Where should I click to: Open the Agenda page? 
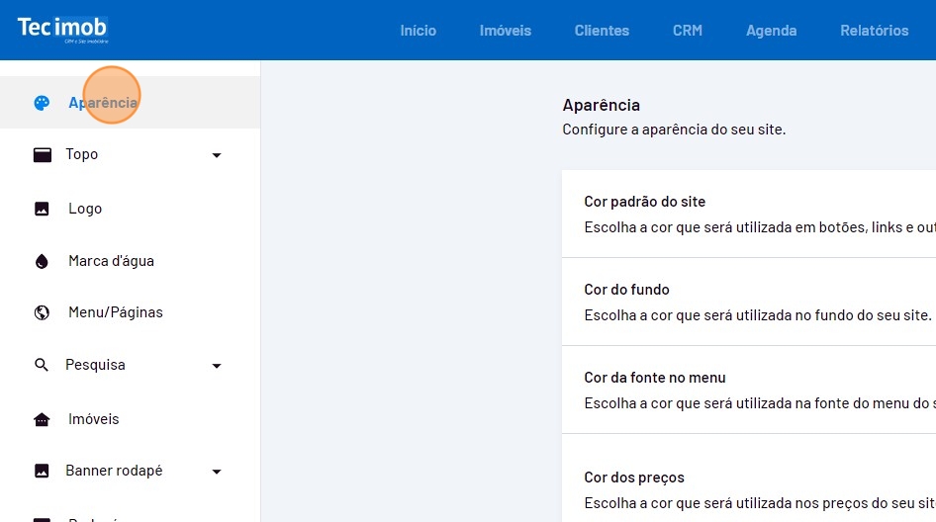pos(771,31)
